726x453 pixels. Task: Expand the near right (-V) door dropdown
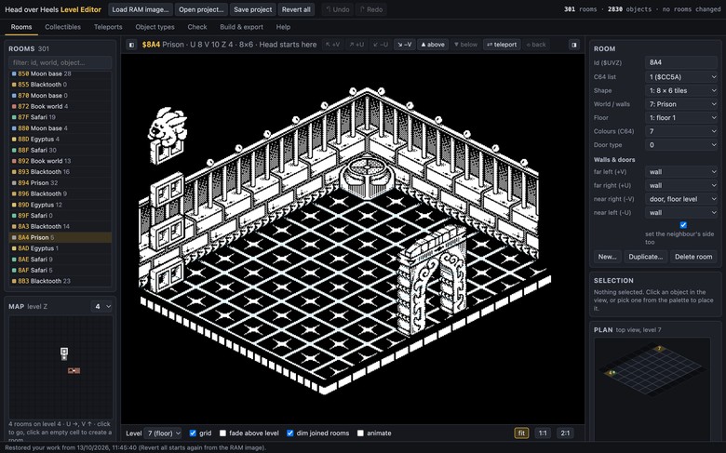(681, 199)
